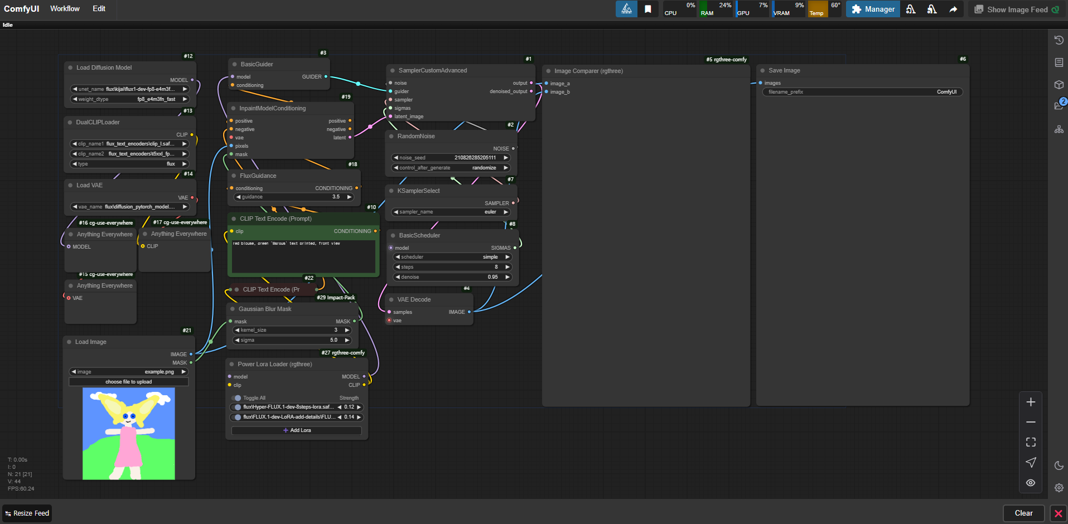The image size is (1068, 524).
Task: Open settings gear in the sidebar
Action: [1059, 488]
